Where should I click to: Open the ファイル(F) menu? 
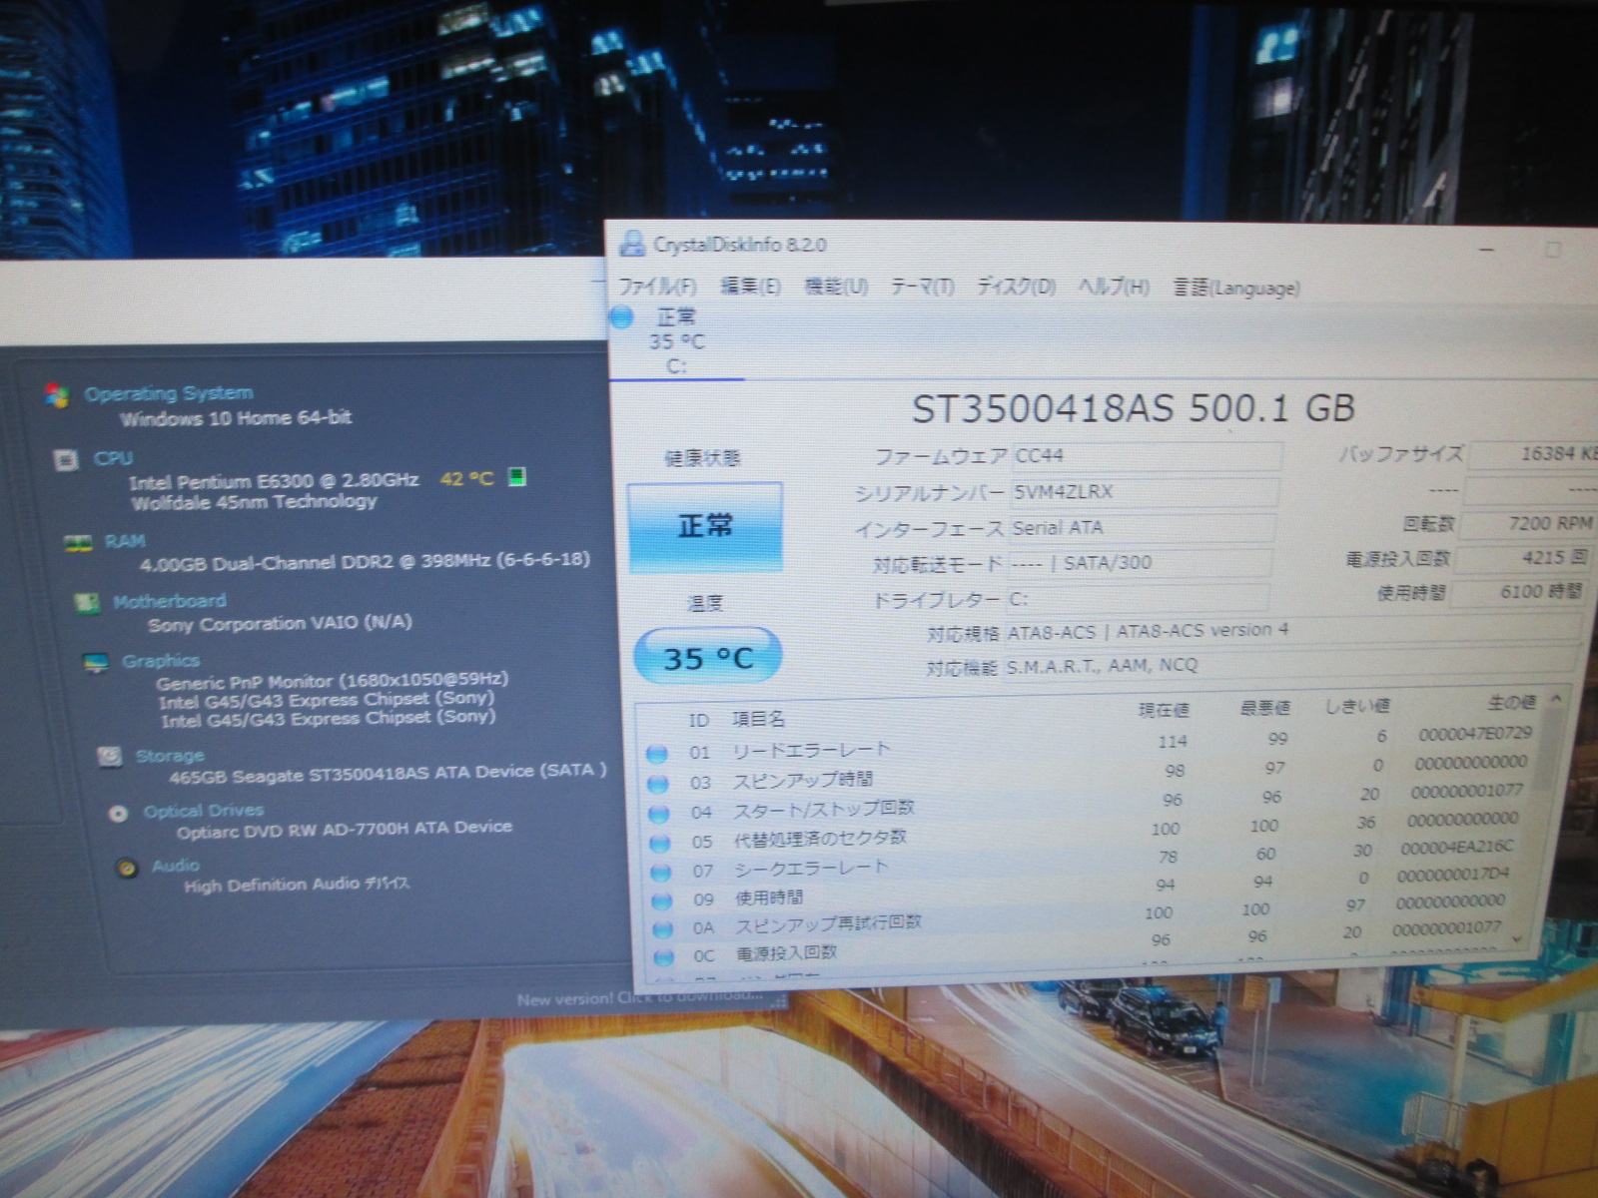(x=656, y=288)
